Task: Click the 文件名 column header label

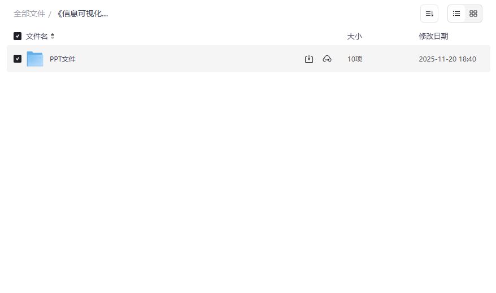Action: tap(37, 36)
